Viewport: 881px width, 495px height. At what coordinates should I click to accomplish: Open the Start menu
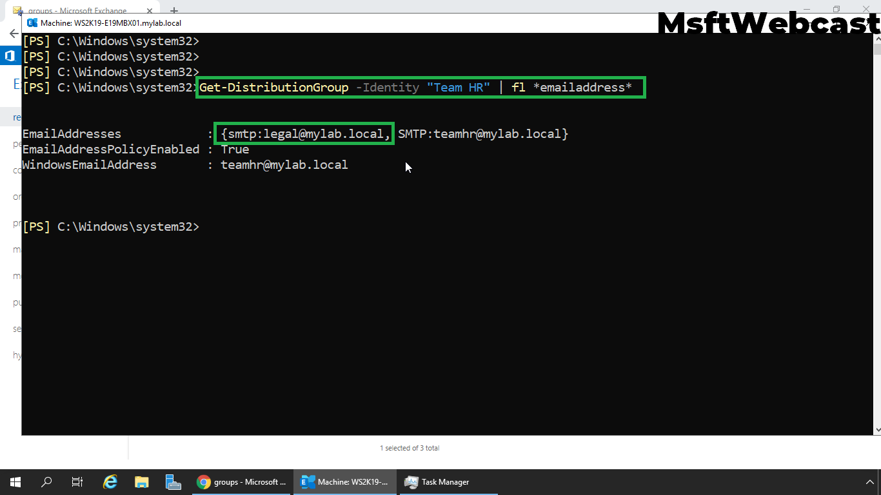14,481
